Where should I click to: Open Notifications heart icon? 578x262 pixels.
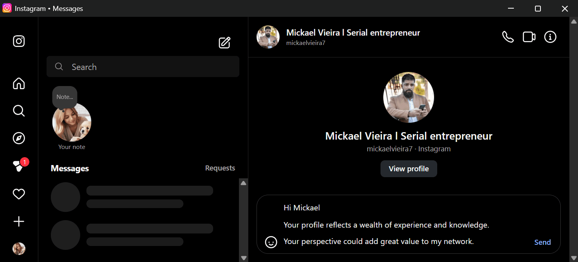coord(19,194)
